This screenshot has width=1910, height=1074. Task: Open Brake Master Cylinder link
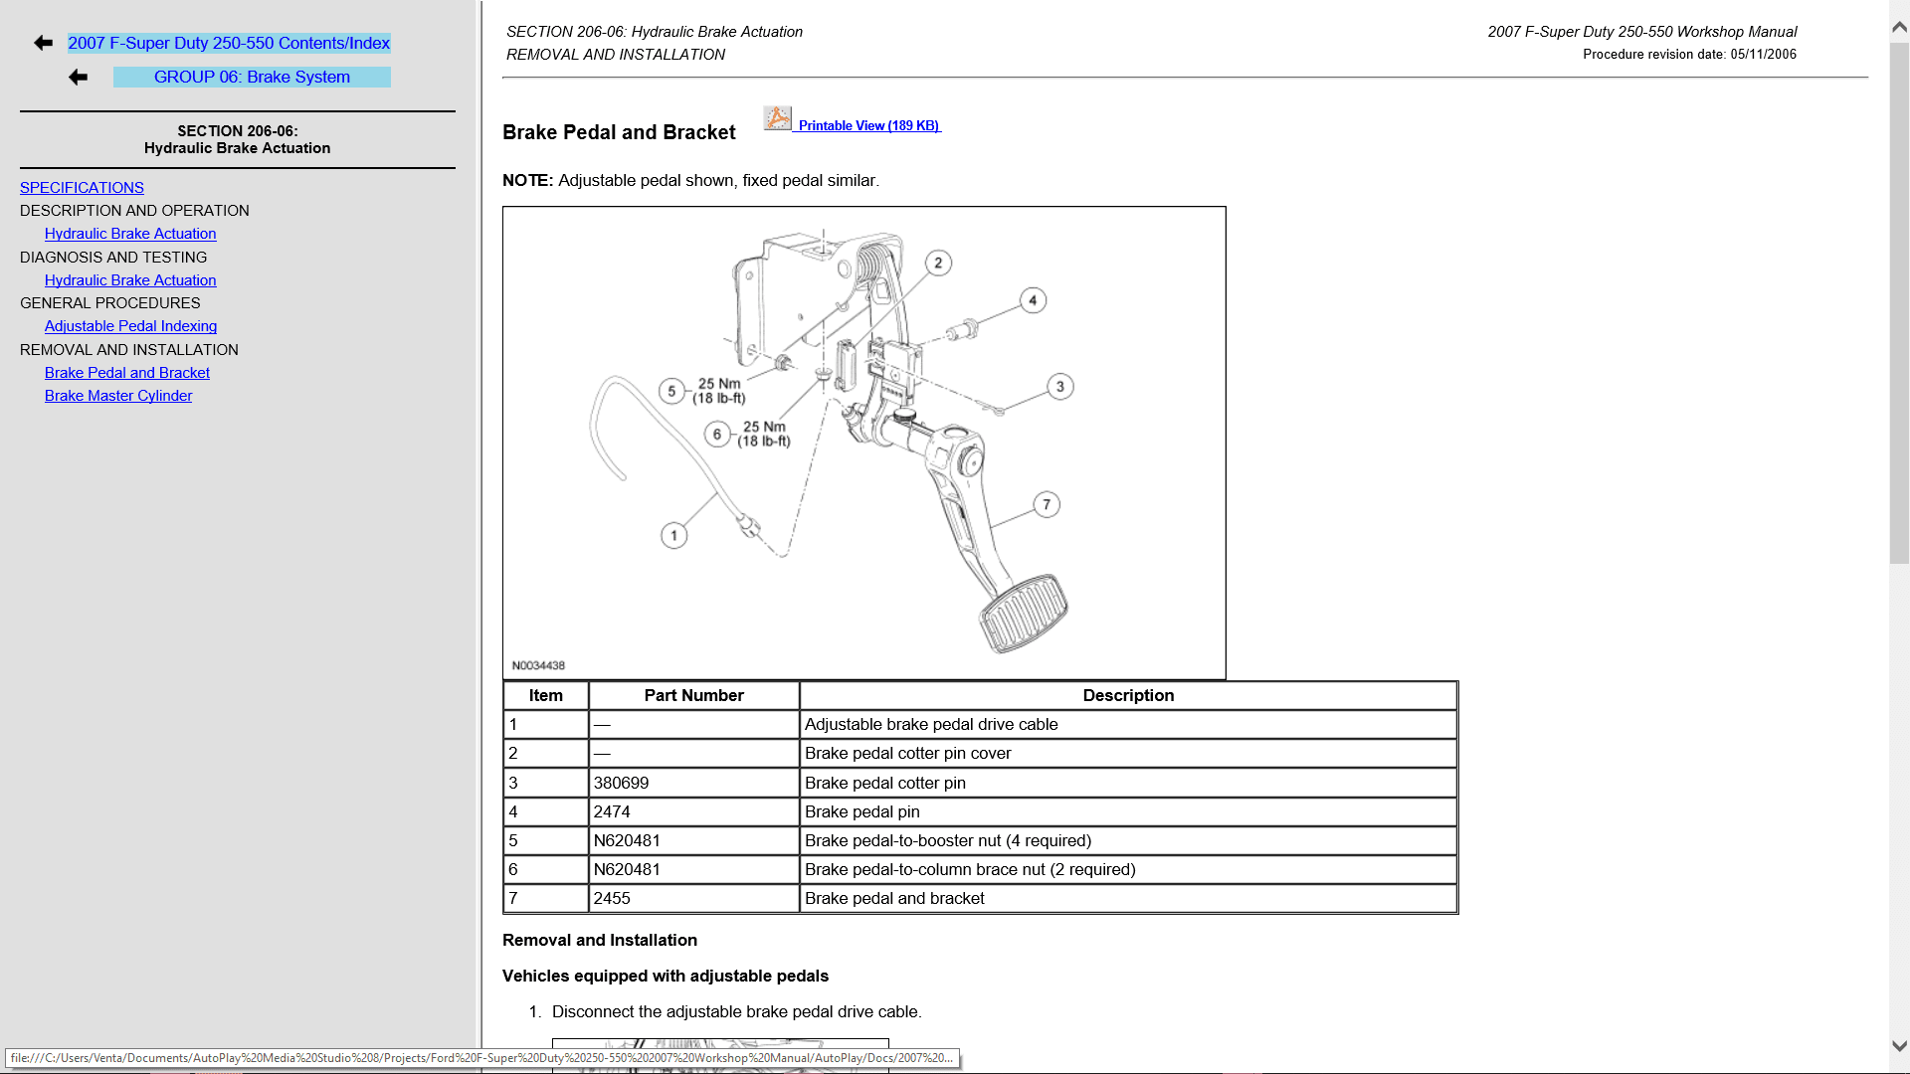[x=118, y=396]
